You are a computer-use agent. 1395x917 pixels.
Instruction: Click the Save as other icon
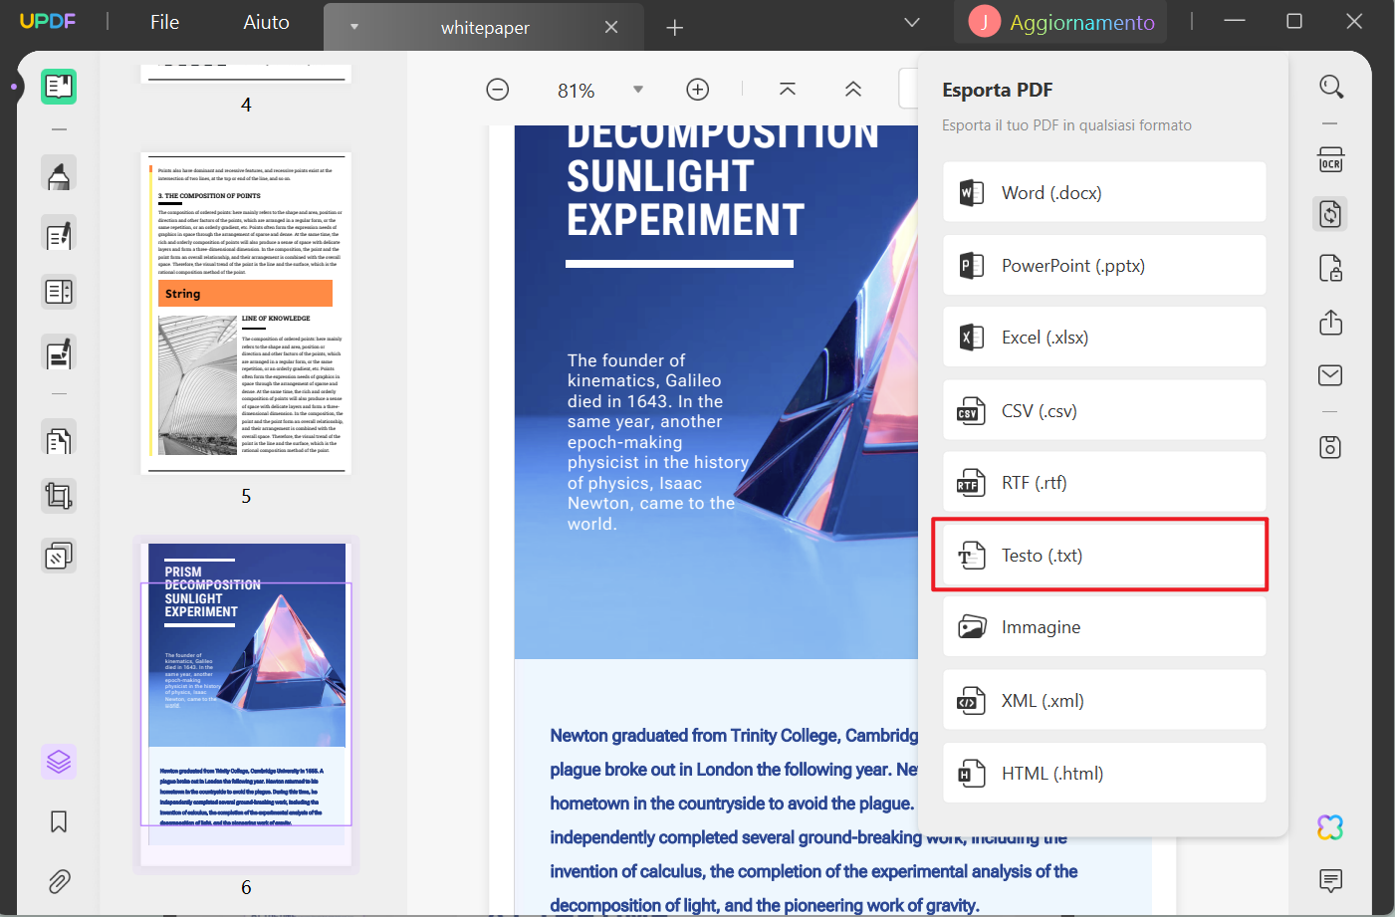coord(1331,447)
